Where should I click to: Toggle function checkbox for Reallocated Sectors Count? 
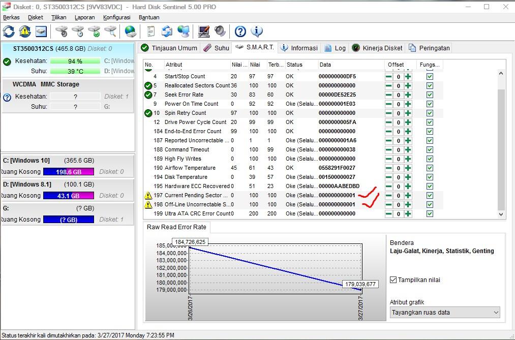(430, 86)
